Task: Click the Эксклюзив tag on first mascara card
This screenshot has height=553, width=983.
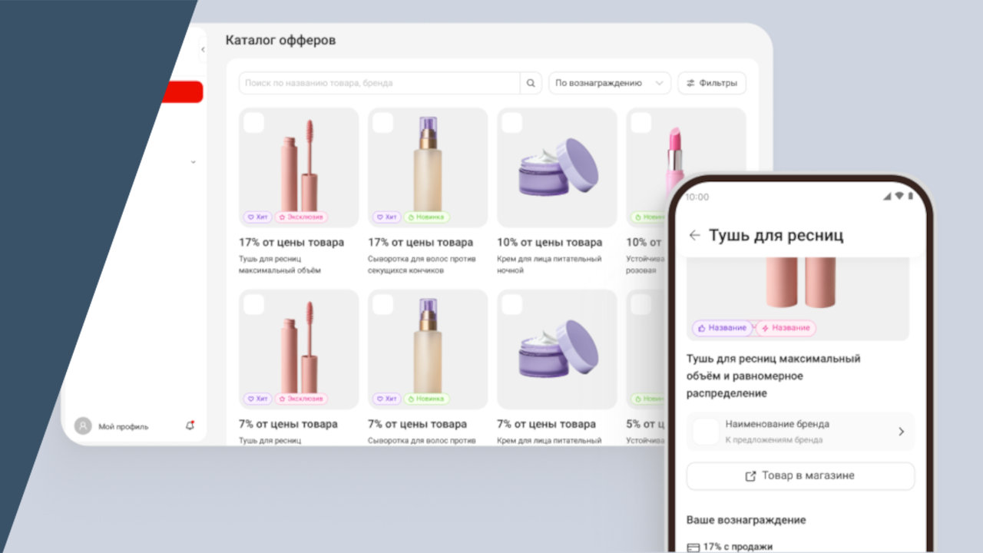Action: pos(301,217)
